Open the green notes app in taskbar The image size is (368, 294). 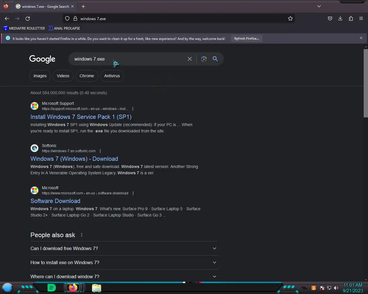click(51, 288)
